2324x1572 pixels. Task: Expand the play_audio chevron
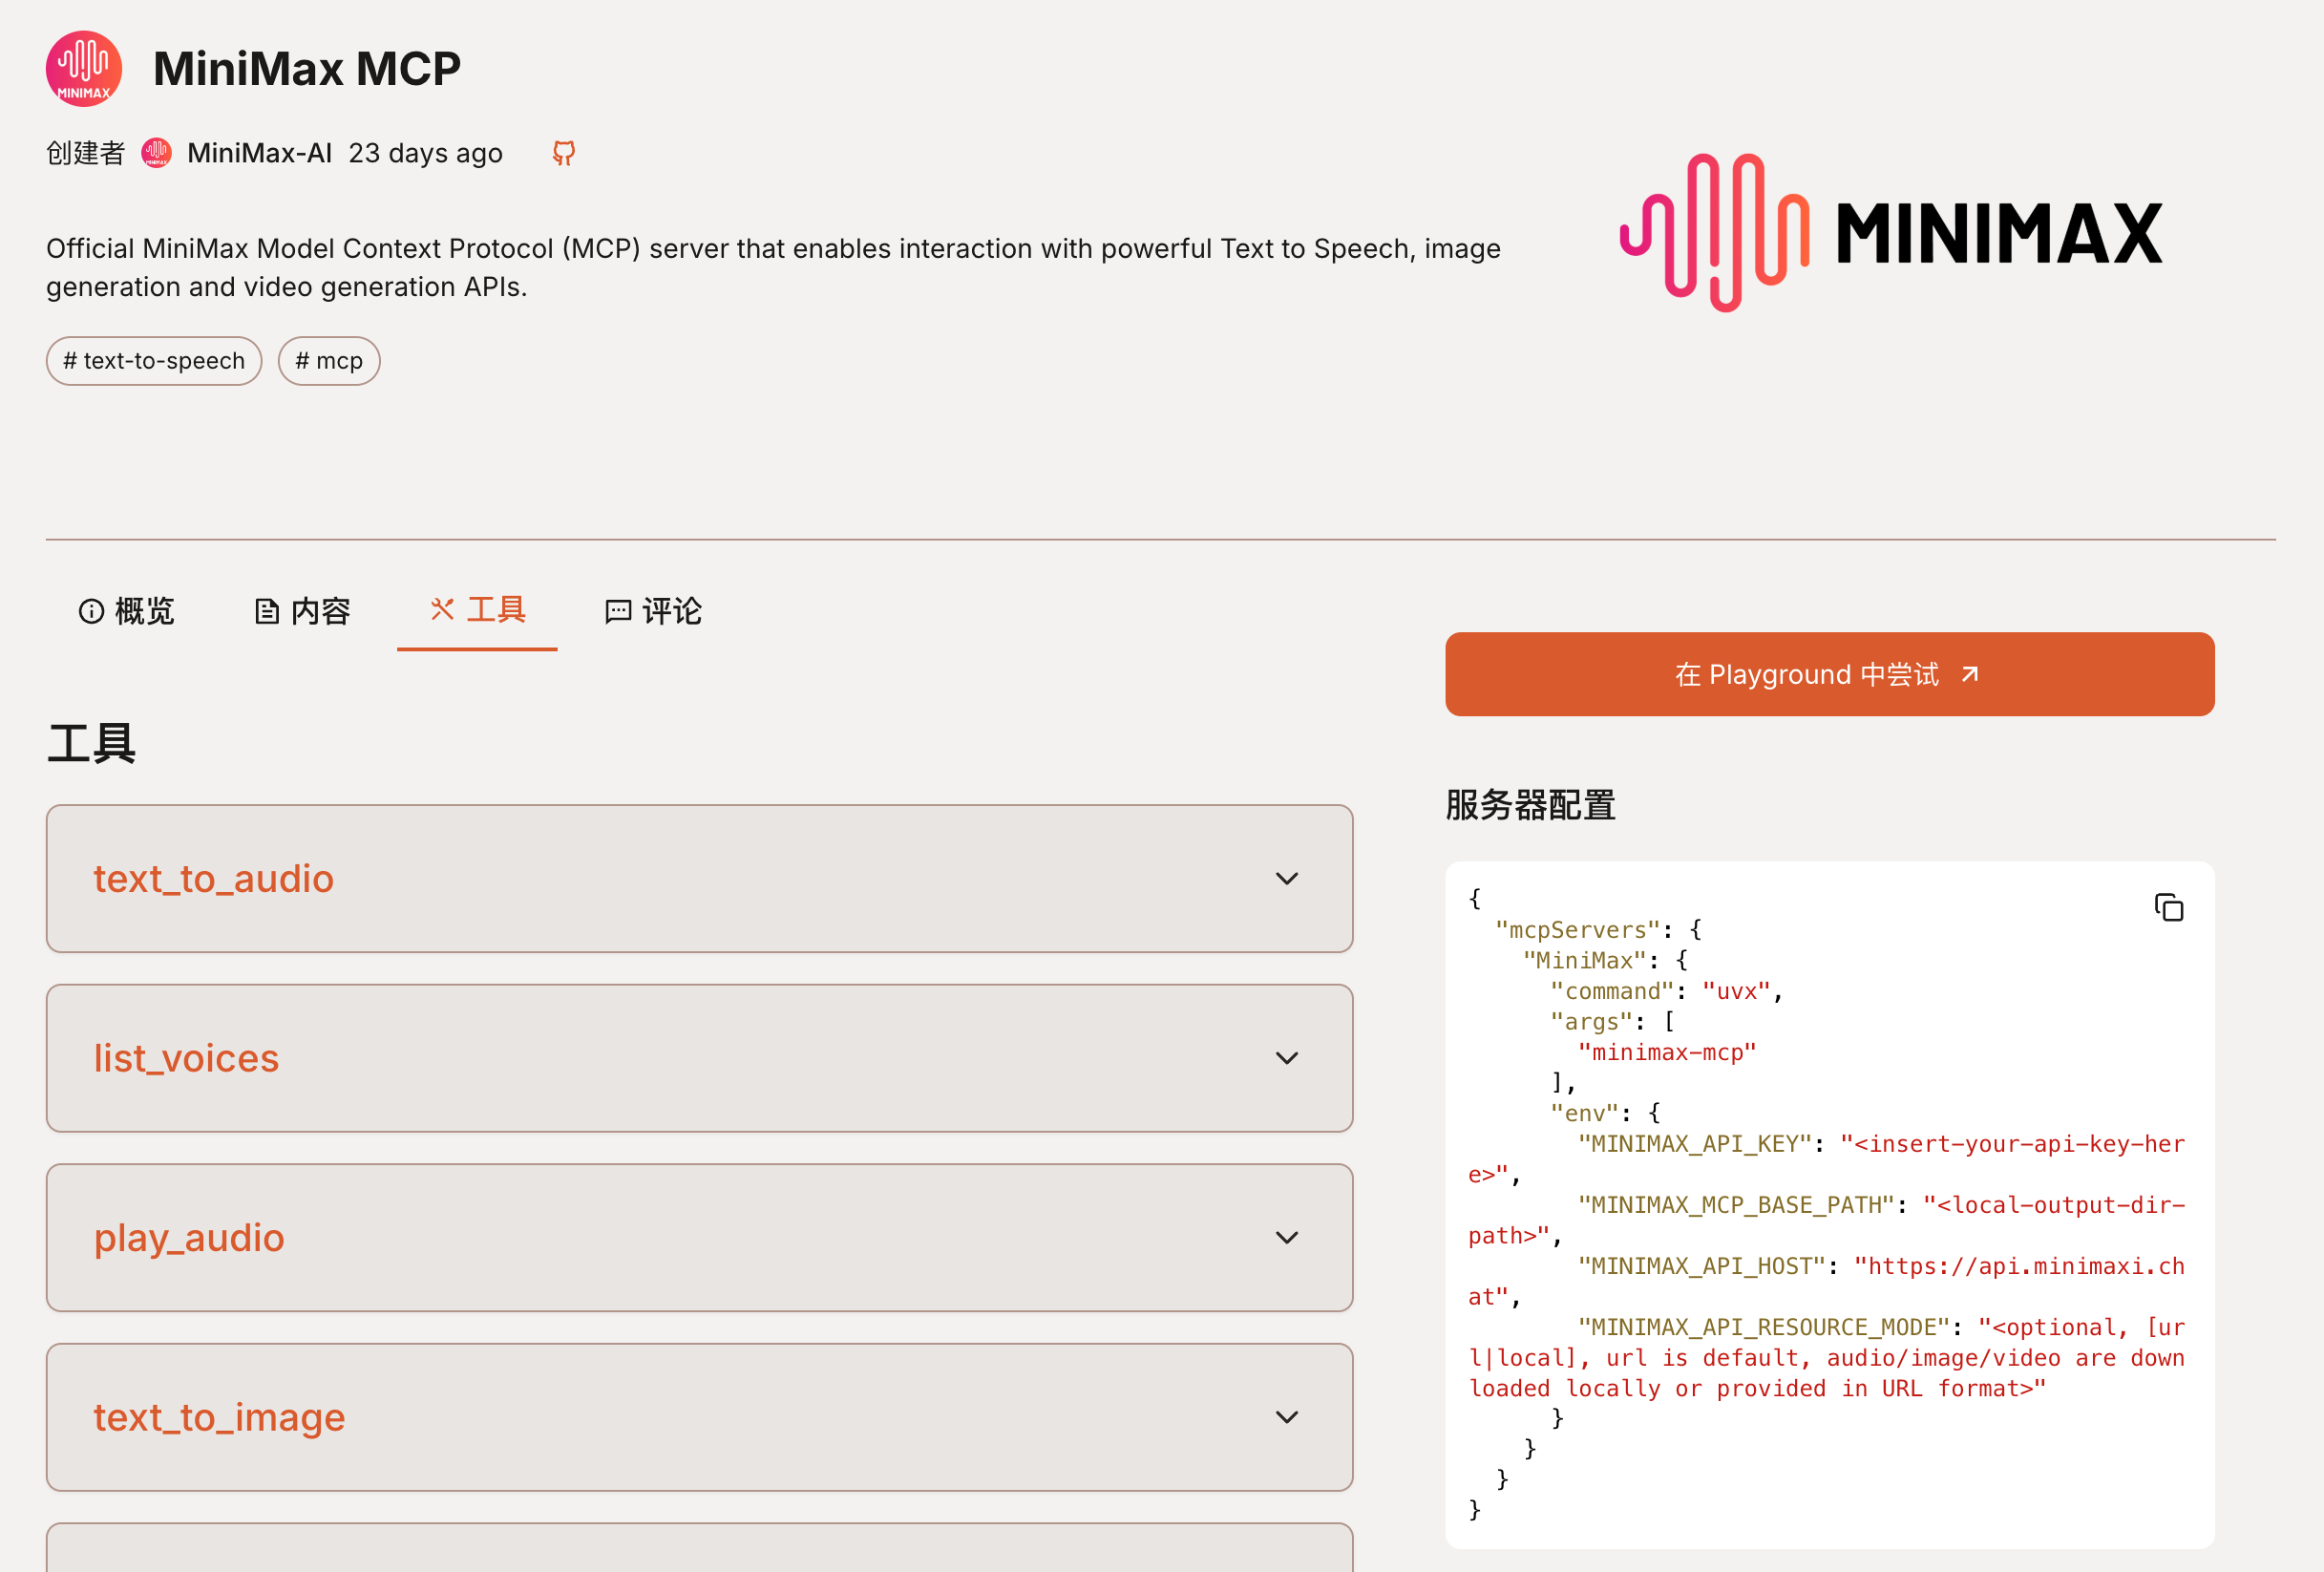tap(1286, 1238)
